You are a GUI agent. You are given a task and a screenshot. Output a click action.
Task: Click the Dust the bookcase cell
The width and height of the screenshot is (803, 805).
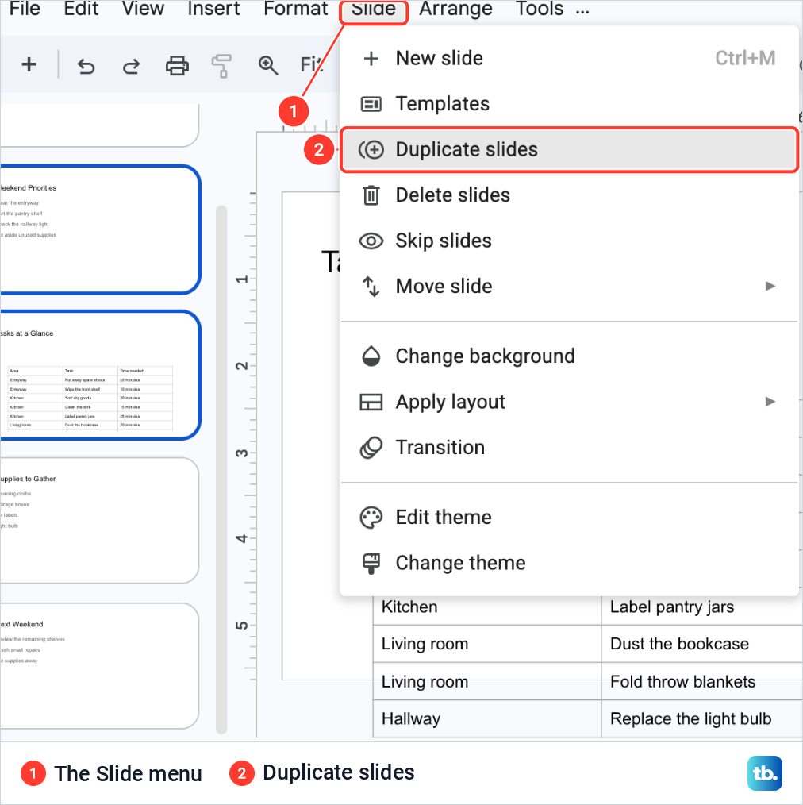click(x=701, y=644)
